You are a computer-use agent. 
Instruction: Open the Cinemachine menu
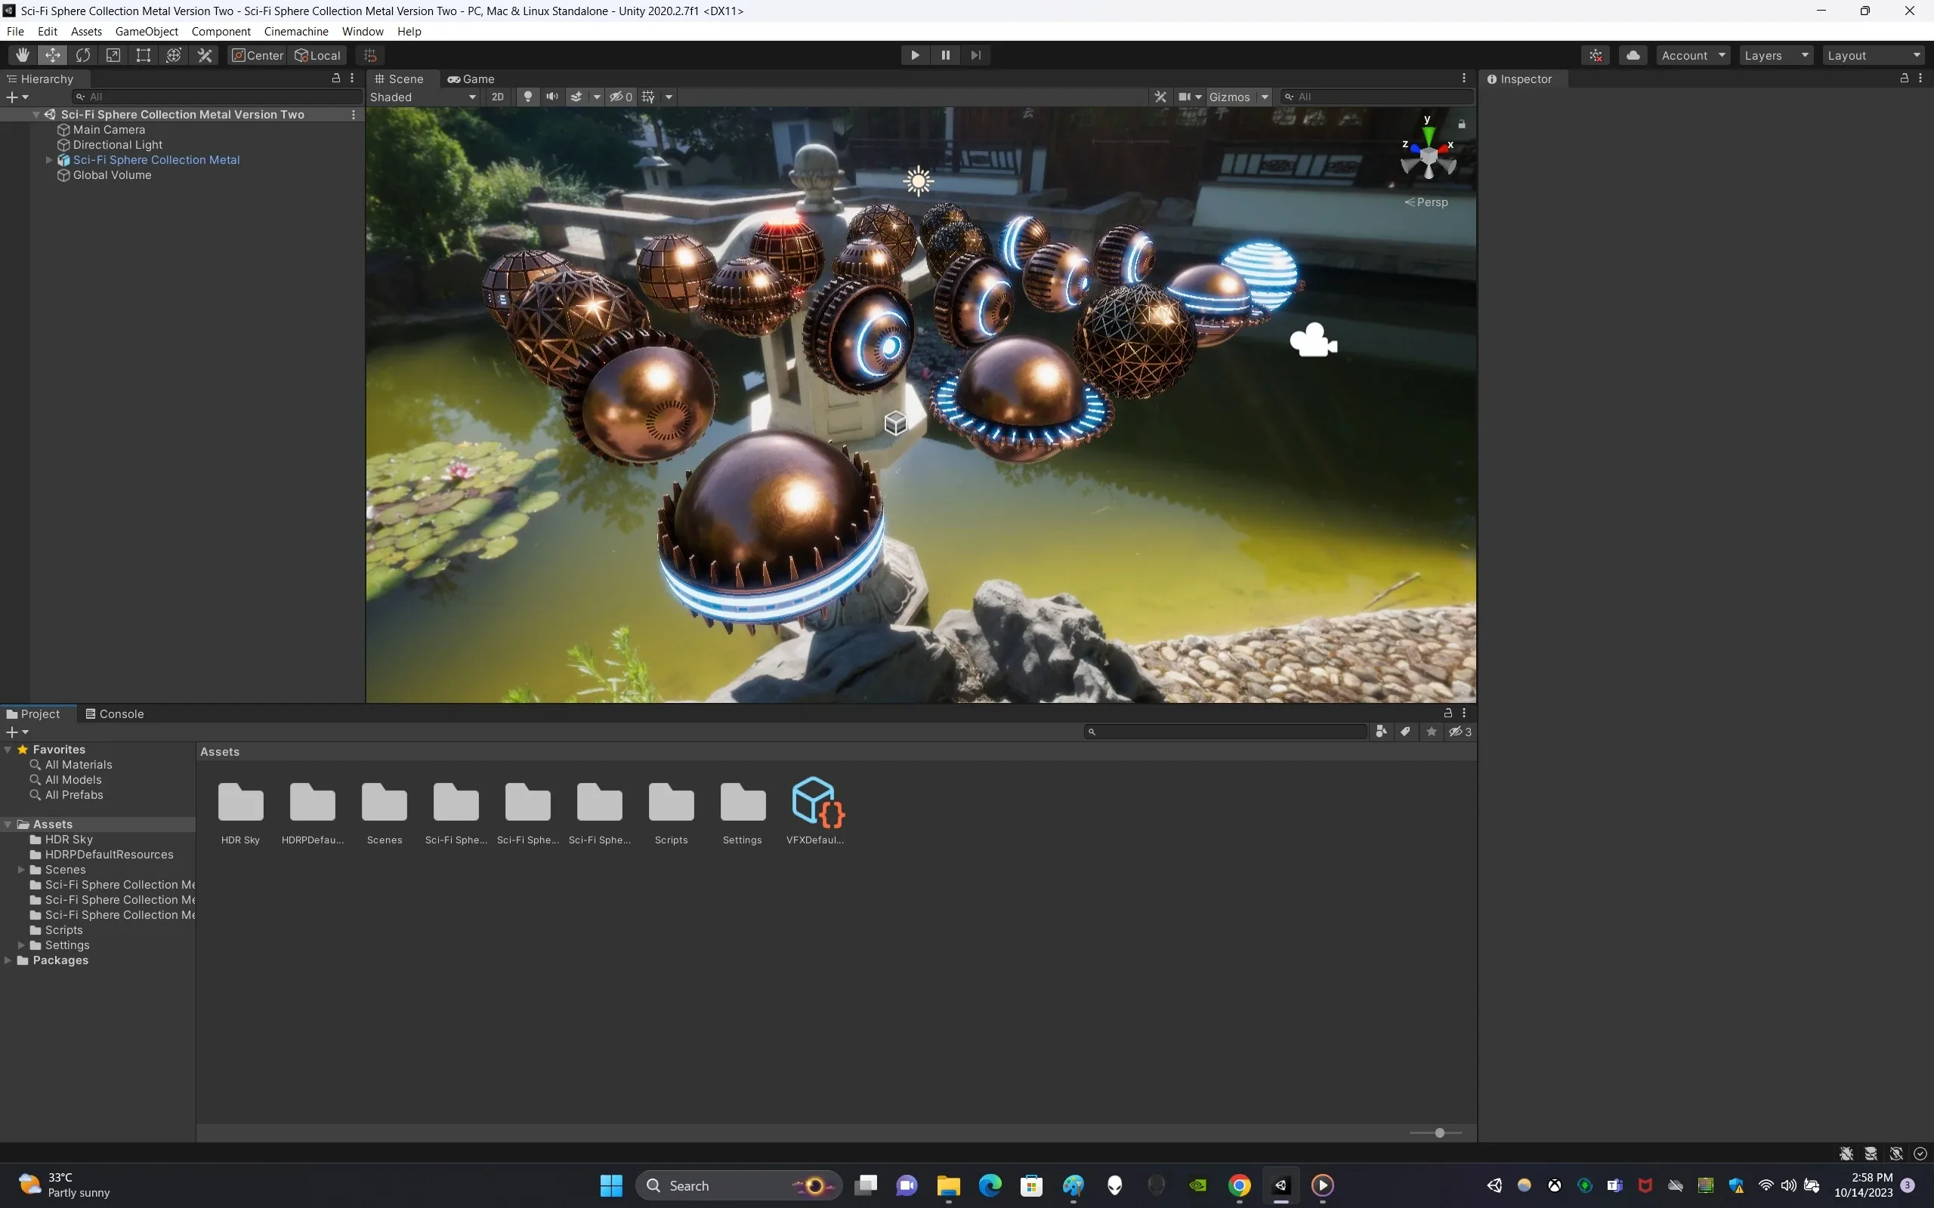click(x=295, y=31)
